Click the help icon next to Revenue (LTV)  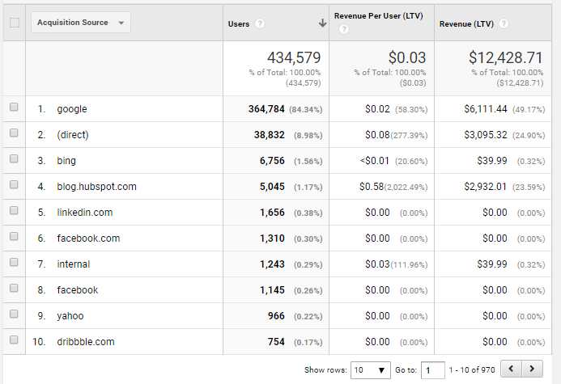pos(504,24)
